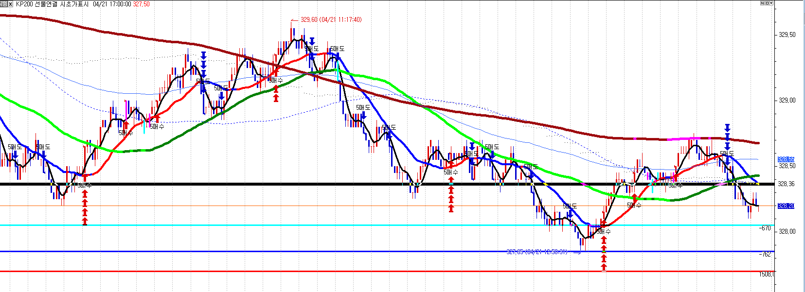Select the chart title KP200 선물연결 시초가표시
The height and width of the screenshot is (292, 805).
pyautogui.click(x=53, y=4)
